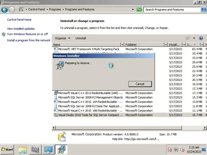Expand dropdown arrow after Programs breadcrumb
The image size is (207, 155).
point(63,9)
